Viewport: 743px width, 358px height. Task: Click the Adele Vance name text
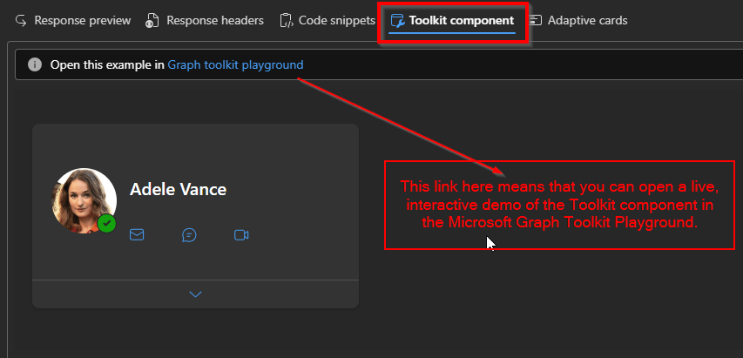pyautogui.click(x=178, y=189)
